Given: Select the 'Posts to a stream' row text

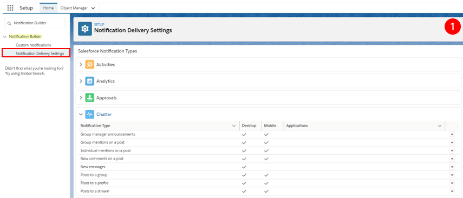Looking at the screenshot, I should [95, 191].
